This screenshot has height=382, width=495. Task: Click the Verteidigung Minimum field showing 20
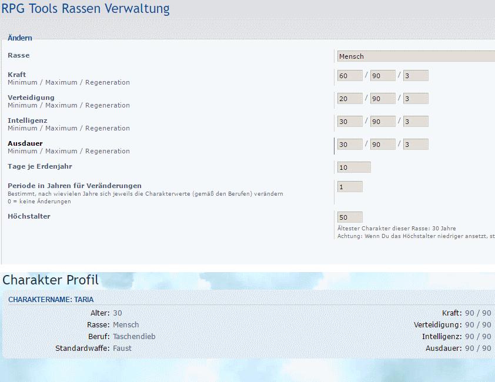pyautogui.click(x=349, y=98)
